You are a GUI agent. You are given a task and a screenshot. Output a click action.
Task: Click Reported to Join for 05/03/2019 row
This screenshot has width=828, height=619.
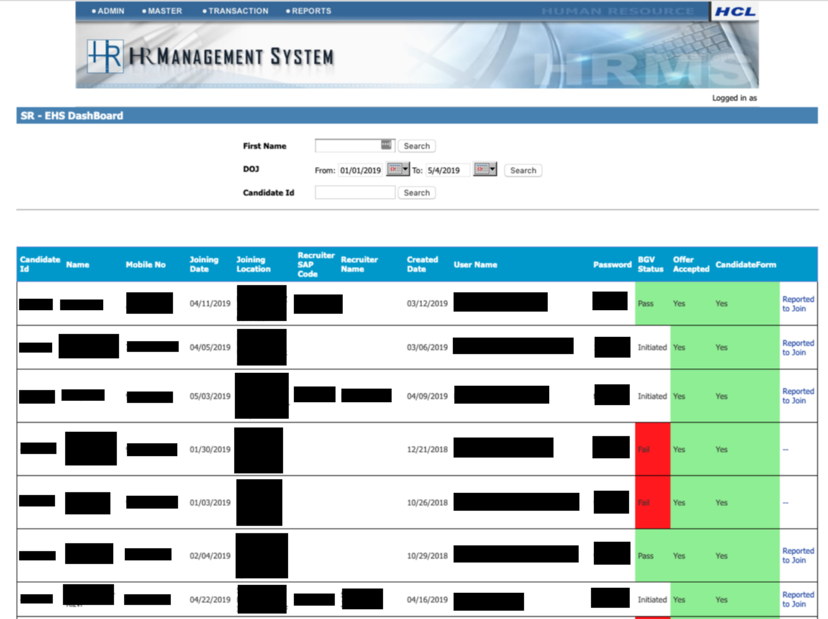(798, 396)
